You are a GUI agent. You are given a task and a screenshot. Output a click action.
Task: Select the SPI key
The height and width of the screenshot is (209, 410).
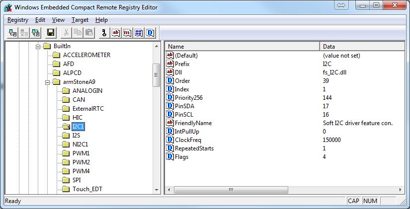(77, 180)
